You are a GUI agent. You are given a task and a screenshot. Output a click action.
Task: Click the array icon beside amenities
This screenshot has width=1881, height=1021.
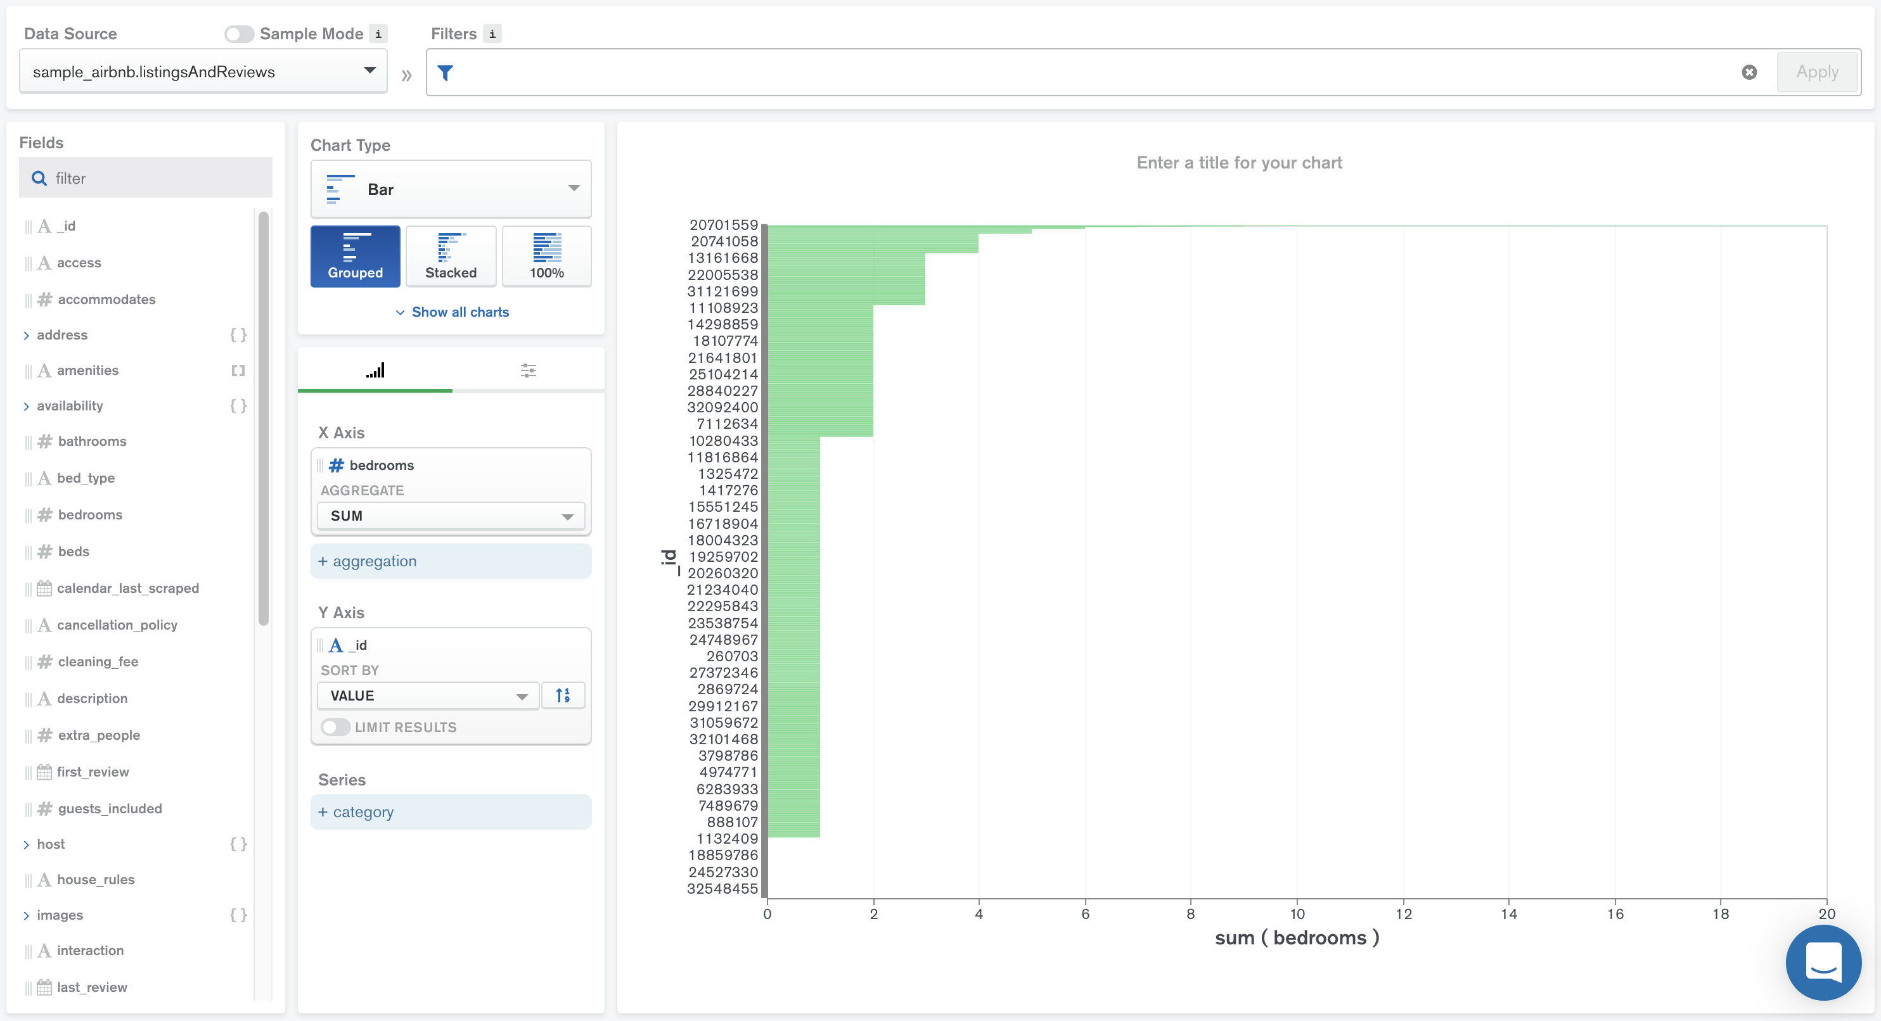tap(238, 371)
